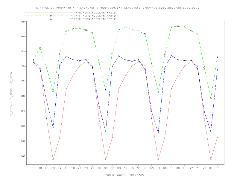This screenshot has width=237, height=183.
Task: Click red plus data point at hour 09
Action: coord(53,159)
